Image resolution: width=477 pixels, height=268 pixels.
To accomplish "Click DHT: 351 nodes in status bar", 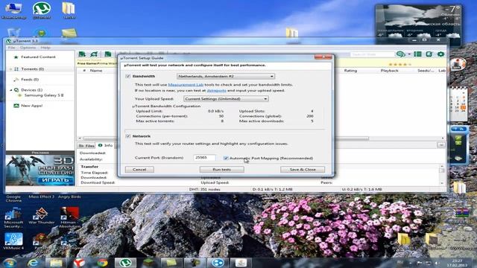I will (205, 189).
